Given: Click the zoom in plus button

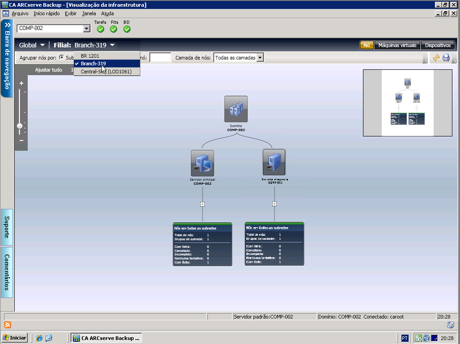Looking at the screenshot, I should tap(21, 83).
